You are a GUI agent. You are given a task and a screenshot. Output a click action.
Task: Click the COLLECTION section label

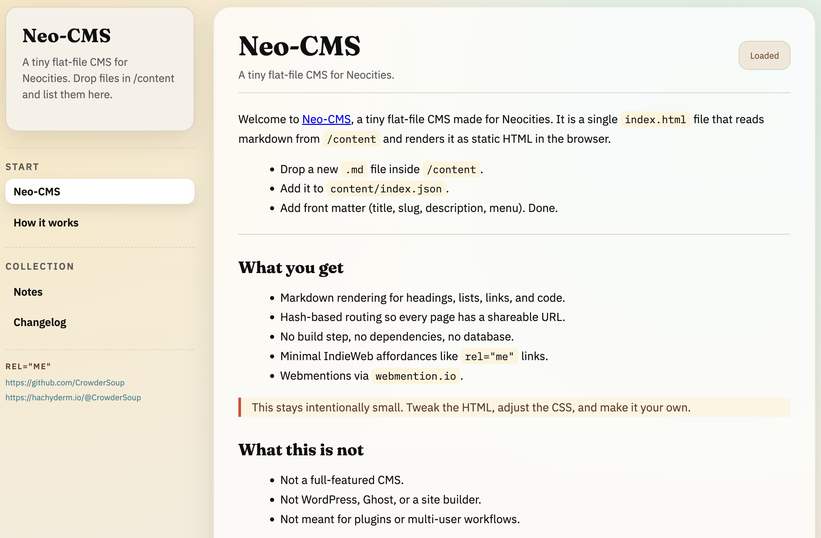[x=40, y=266]
